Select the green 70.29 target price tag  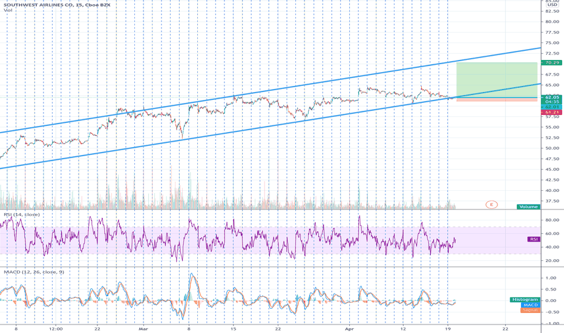(x=552, y=62)
